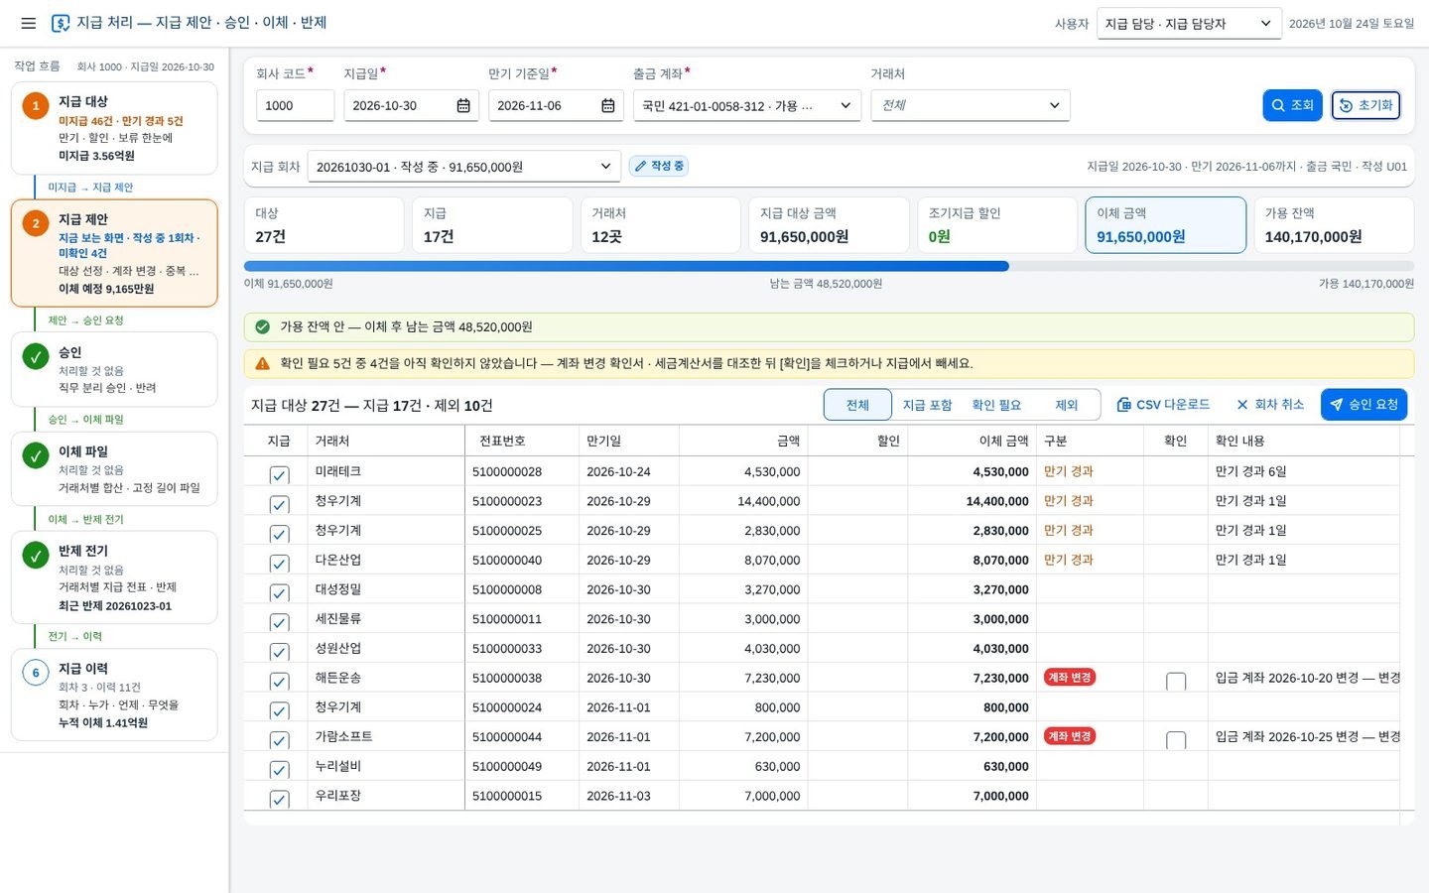Open calendar picker for 만기 기준일 date
This screenshot has width=1429, height=893.
point(608,105)
